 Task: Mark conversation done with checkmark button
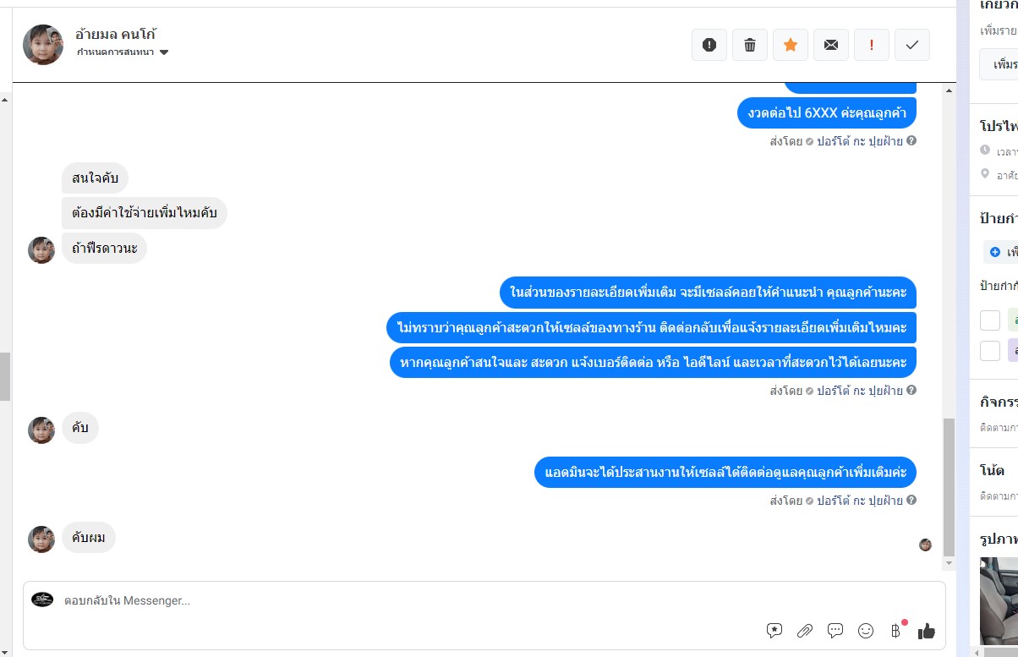coord(911,46)
